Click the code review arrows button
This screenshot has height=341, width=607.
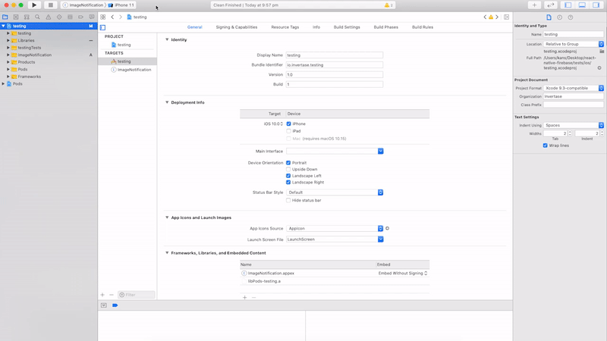[x=550, y=5]
